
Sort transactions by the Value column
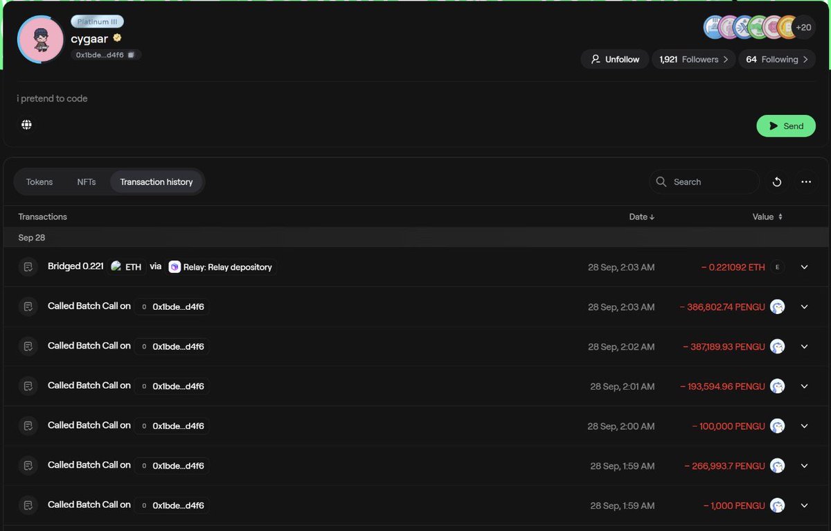[767, 217]
